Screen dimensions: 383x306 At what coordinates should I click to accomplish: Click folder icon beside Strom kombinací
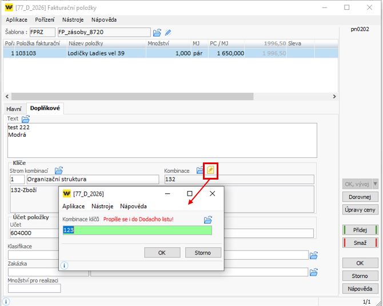tap(59, 170)
